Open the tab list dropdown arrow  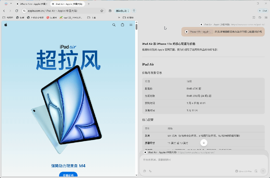click(11, 3)
